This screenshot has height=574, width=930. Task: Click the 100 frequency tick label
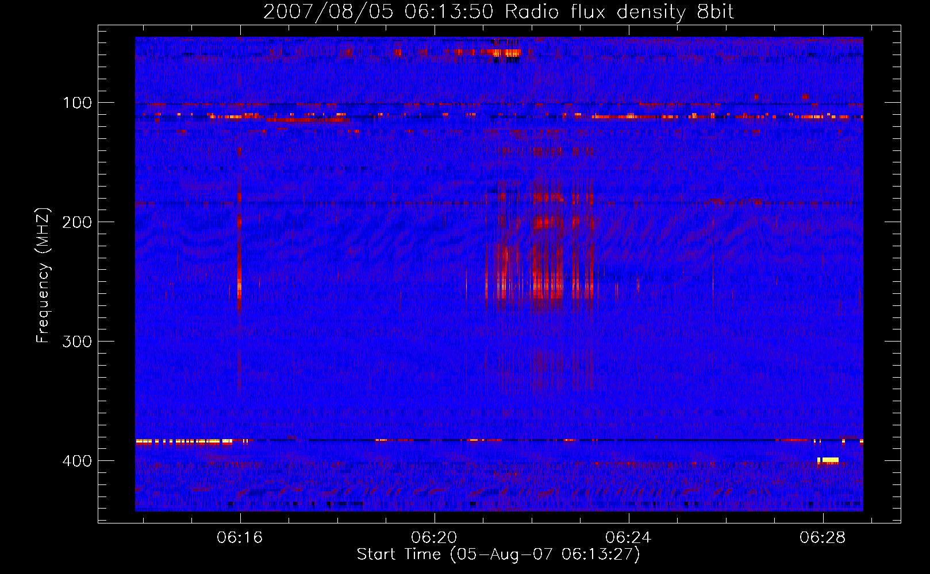coord(78,103)
